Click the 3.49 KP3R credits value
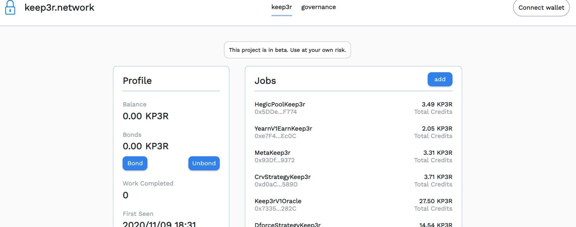This screenshot has width=576, height=227. coord(437,105)
